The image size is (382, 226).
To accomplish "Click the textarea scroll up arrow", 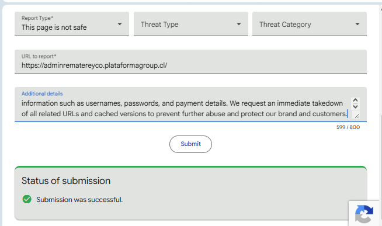I will point(355,100).
